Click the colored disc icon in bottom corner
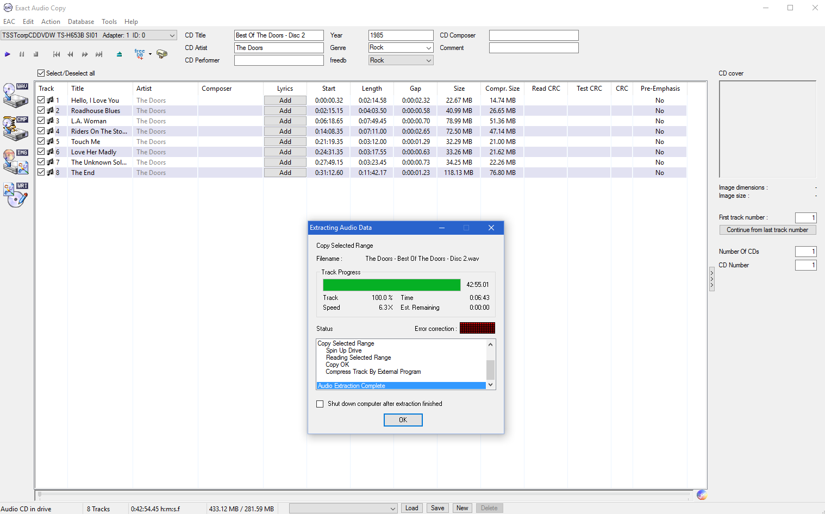The height and width of the screenshot is (514, 825). (x=702, y=495)
